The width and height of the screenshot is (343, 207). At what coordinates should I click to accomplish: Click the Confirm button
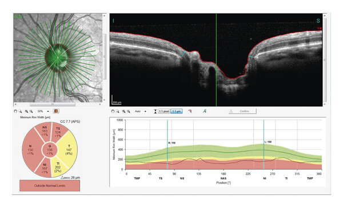pyautogui.click(x=242, y=111)
